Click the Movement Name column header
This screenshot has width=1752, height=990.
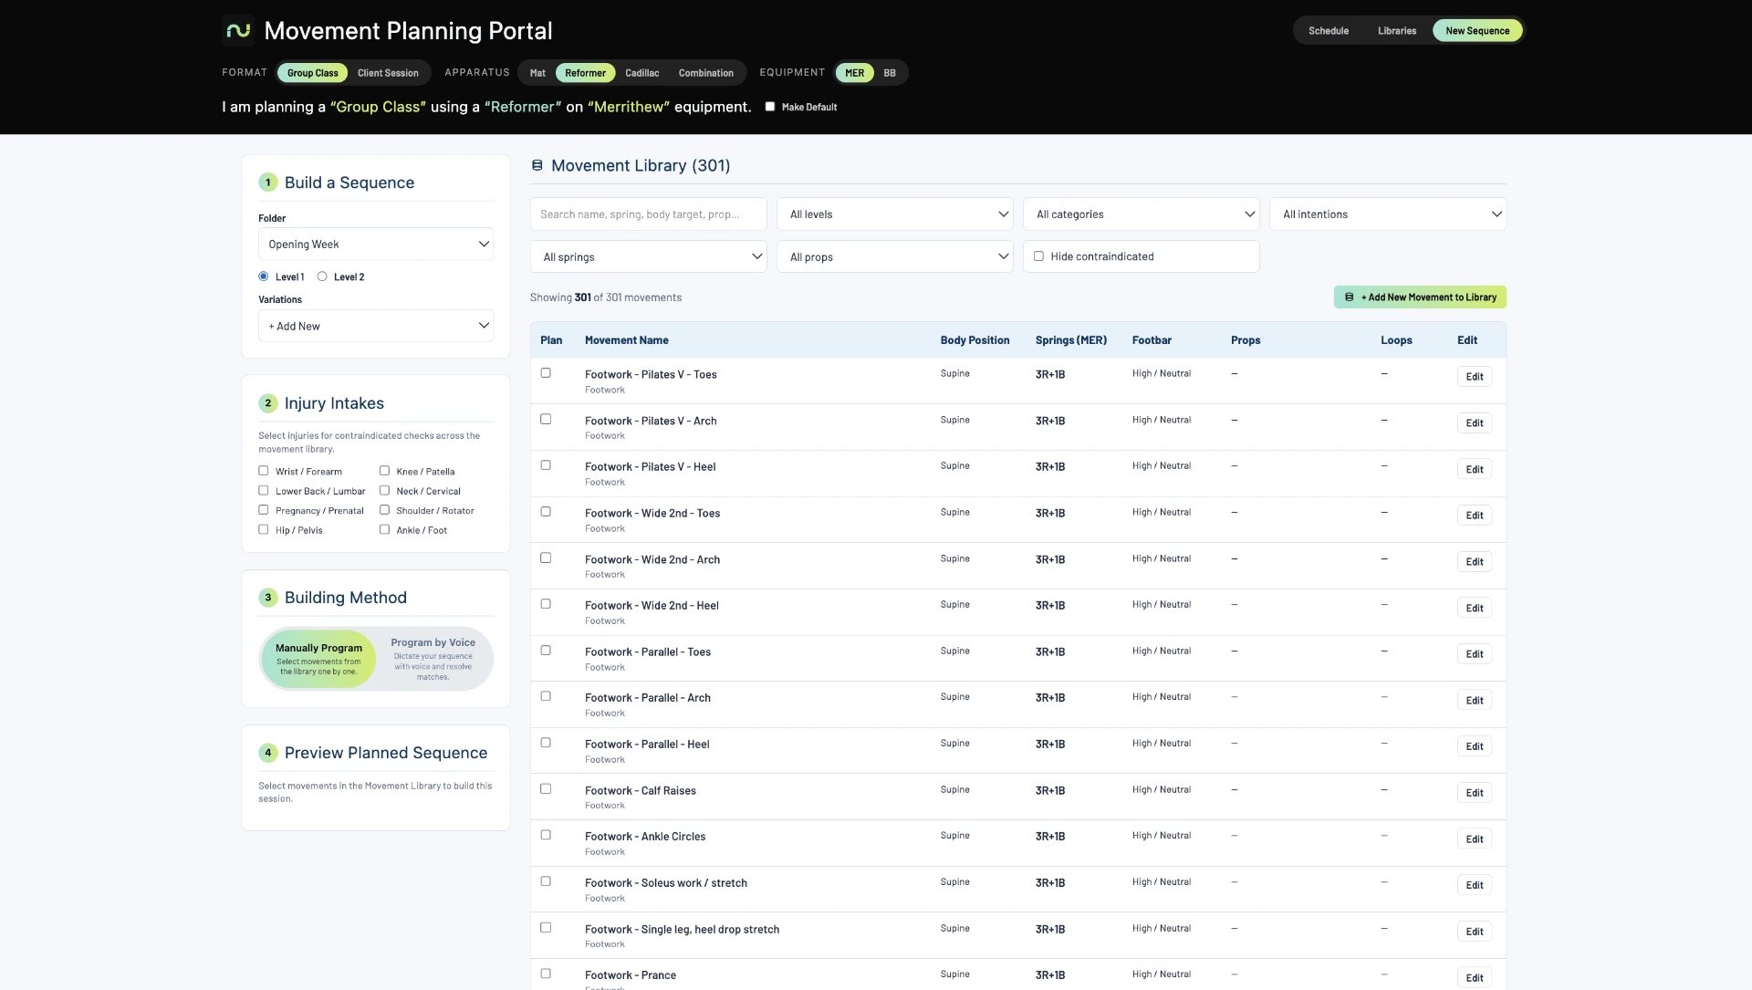(627, 340)
